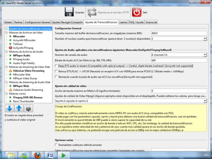Open the Leame tab
Screen dimensions: 212x159
pos(123,22)
